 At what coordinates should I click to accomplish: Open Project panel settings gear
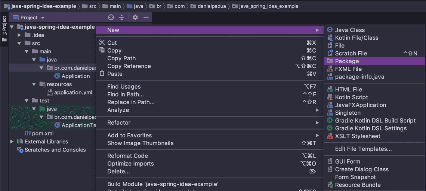(x=135, y=17)
